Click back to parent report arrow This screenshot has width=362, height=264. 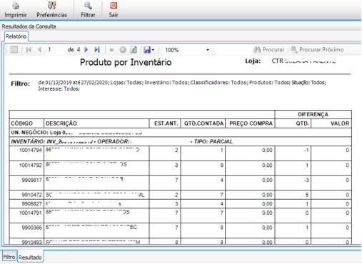pyautogui.click(x=111, y=50)
